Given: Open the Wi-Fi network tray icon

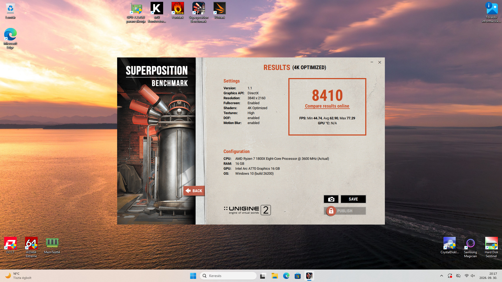Looking at the screenshot, I should click(466, 276).
